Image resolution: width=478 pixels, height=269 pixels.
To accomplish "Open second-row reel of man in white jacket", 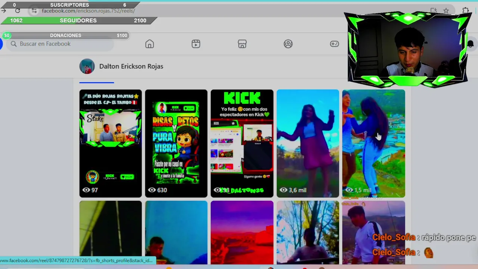I will tap(373, 232).
